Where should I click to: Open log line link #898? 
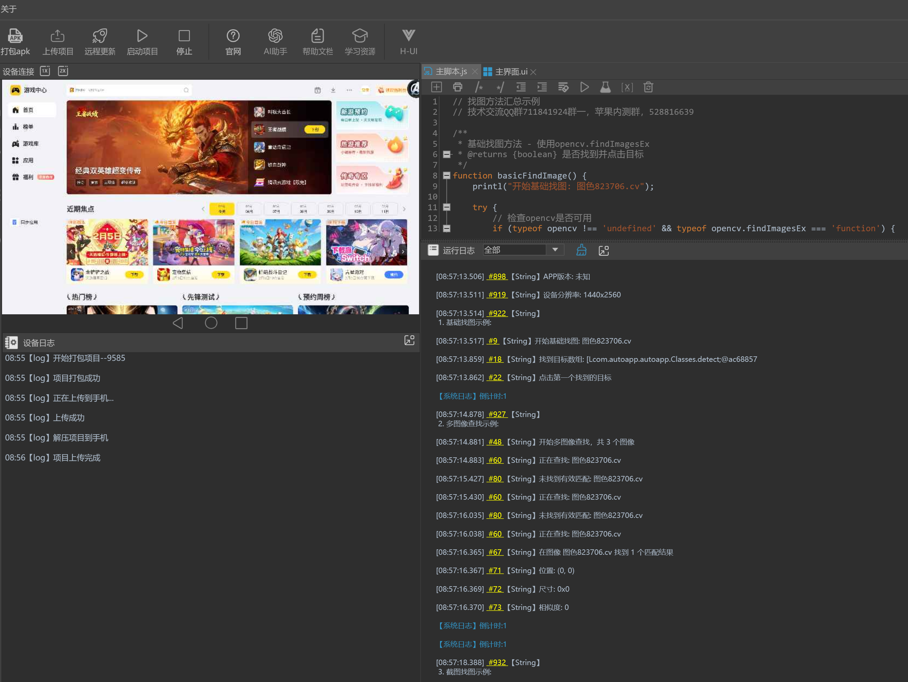[497, 276]
